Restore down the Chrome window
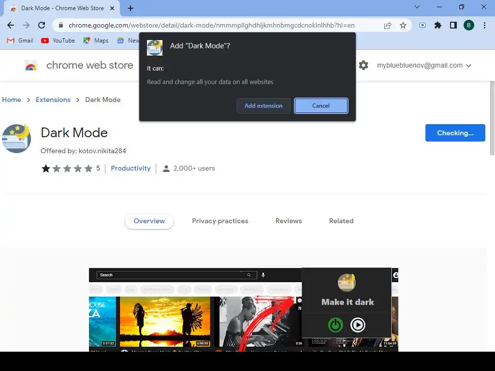This screenshot has height=371, width=495. click(x=462, y=7)
